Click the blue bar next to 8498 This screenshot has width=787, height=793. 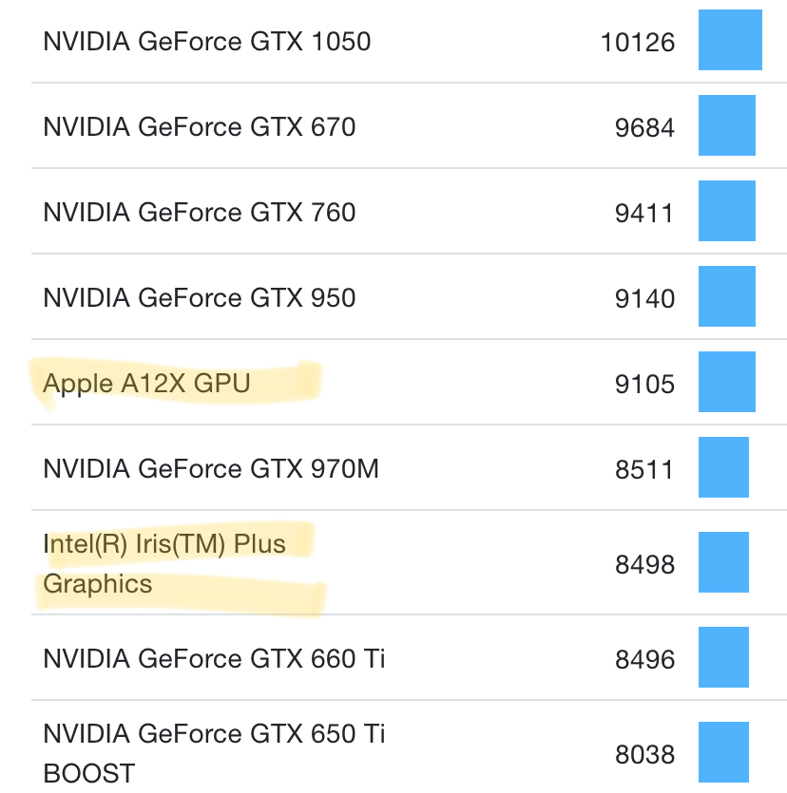click(x=723, y=562)
